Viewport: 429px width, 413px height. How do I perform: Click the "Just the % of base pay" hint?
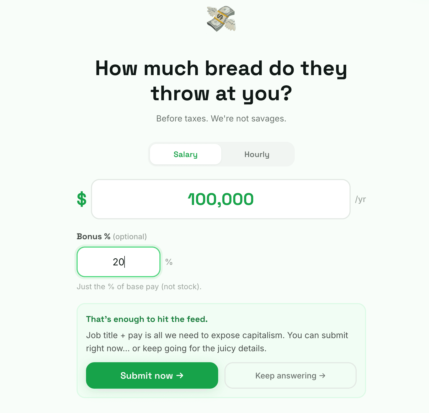coord(139,287)
